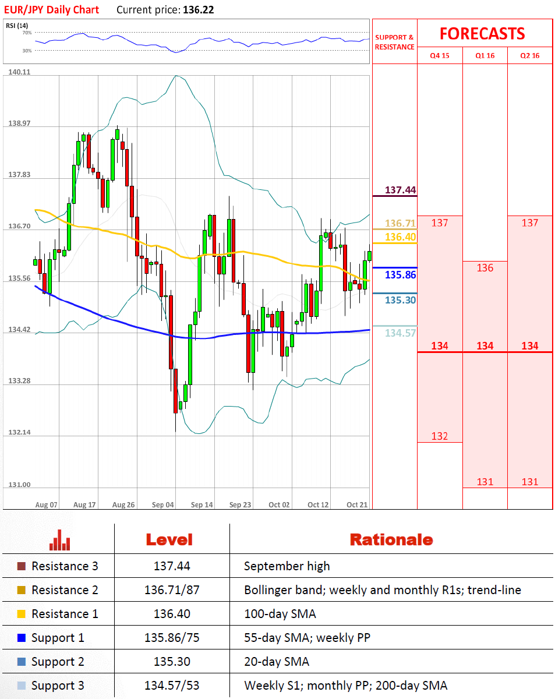Click the Aug 07 date label
The height and width of the screenshot is (699, 555).
[47, 504]
